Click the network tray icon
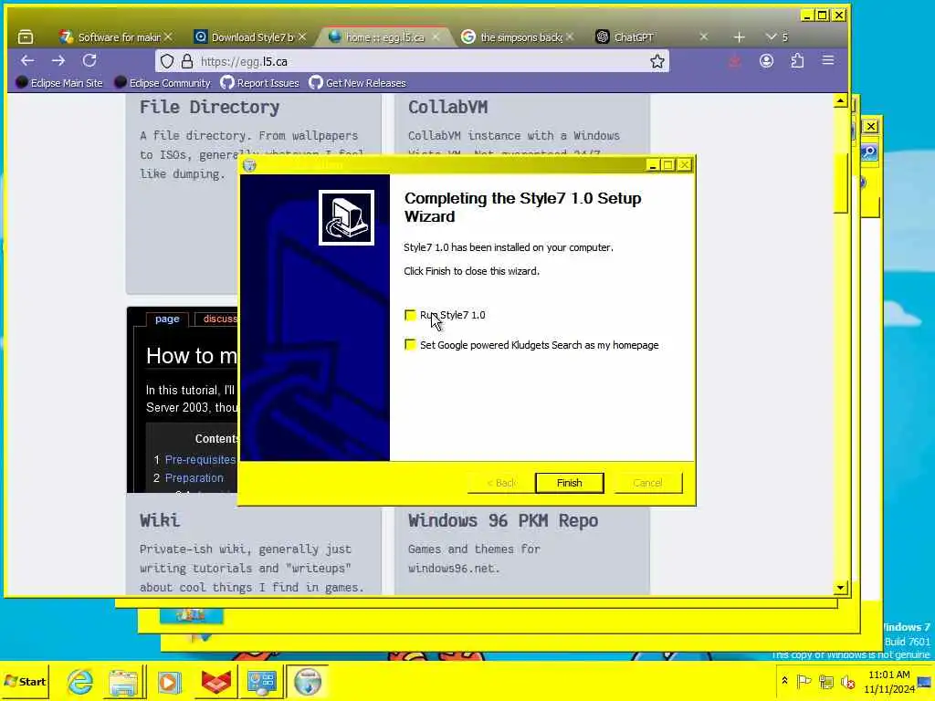 (825, 681)
